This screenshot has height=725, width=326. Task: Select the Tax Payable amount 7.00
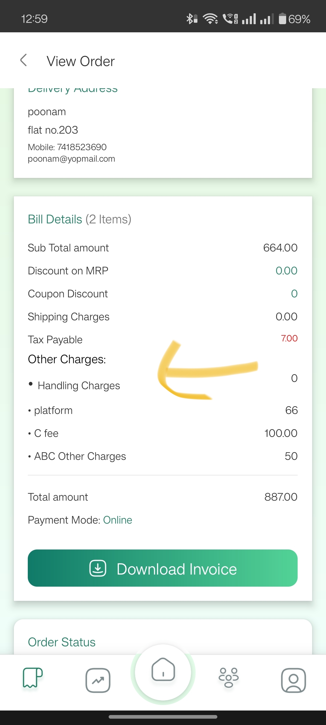coord(289,338)
